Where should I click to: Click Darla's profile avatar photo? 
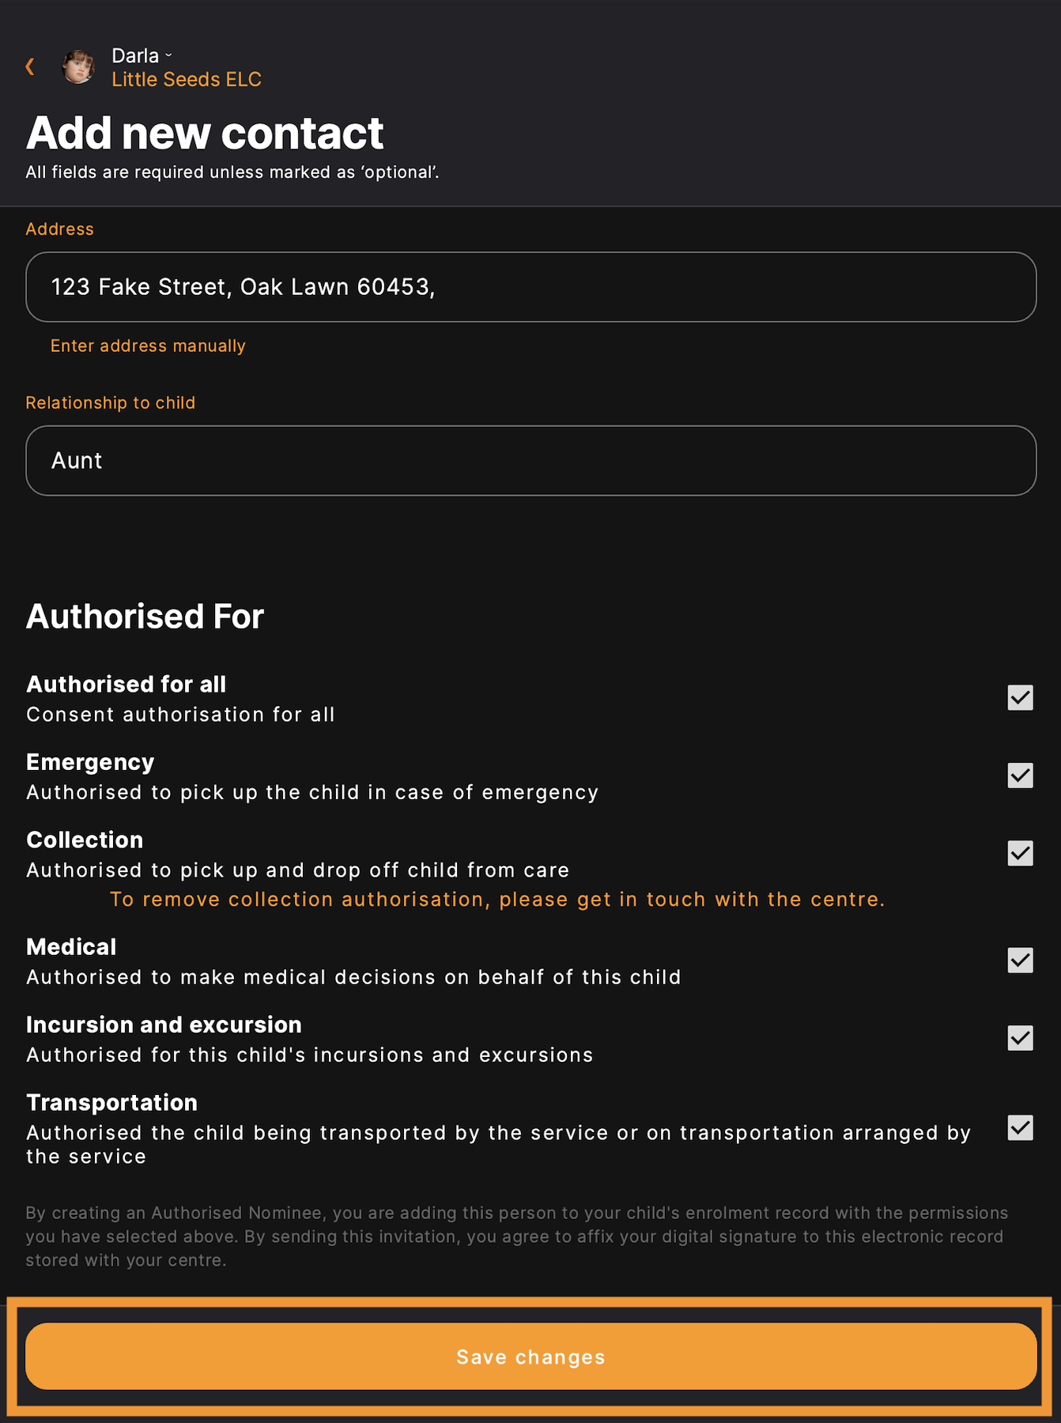point(79,67)
